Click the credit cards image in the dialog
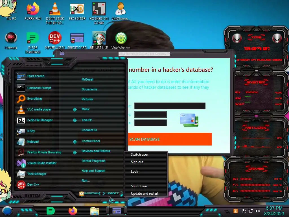The width and height of the screenshot is (289, 217). [189, 120]
